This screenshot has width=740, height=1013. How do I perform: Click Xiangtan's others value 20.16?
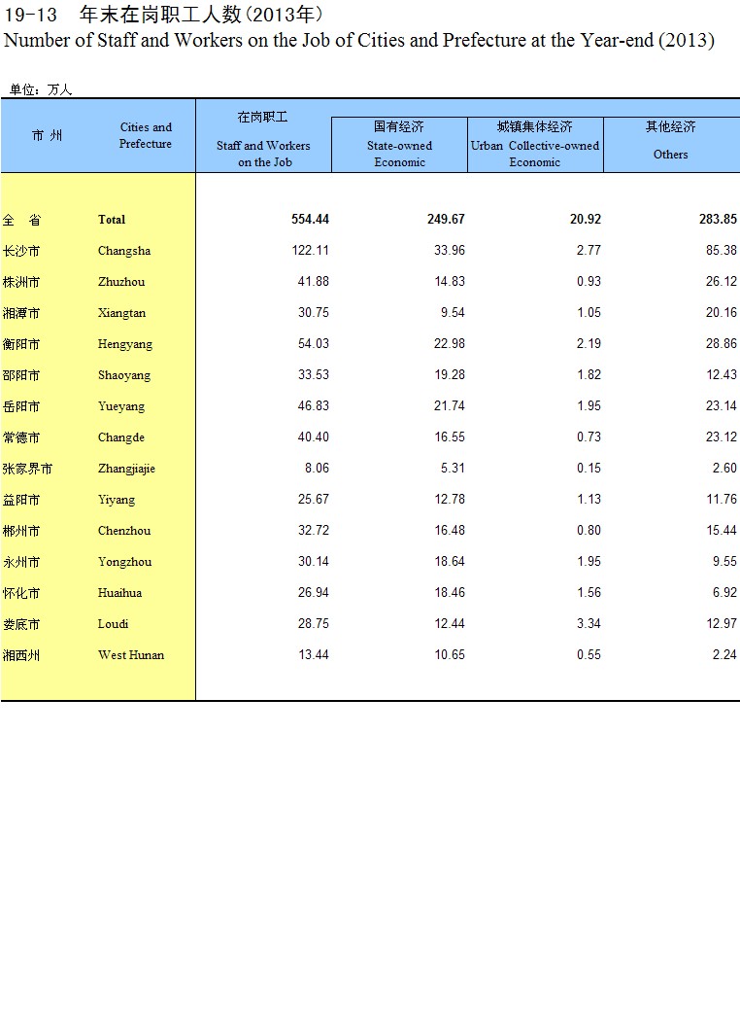pos(721,312)
